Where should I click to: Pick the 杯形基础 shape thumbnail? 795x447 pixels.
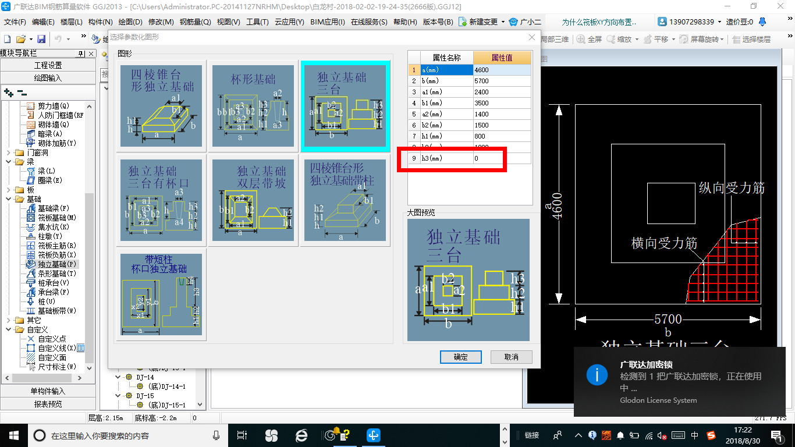click(253, 106)
